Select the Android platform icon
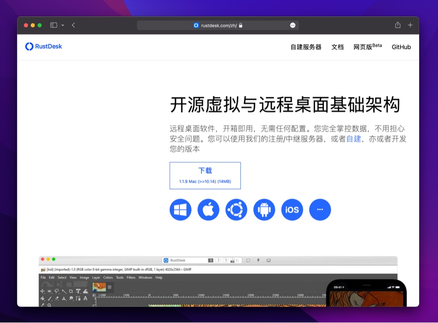 [264, 210]
